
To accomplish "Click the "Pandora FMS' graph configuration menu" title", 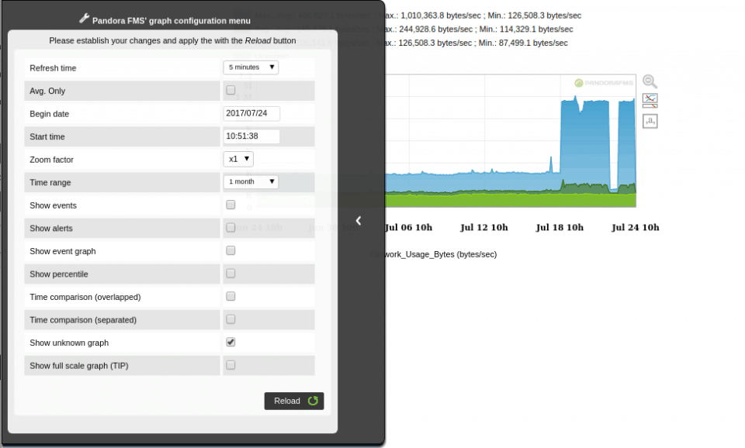I will (172, 21).
